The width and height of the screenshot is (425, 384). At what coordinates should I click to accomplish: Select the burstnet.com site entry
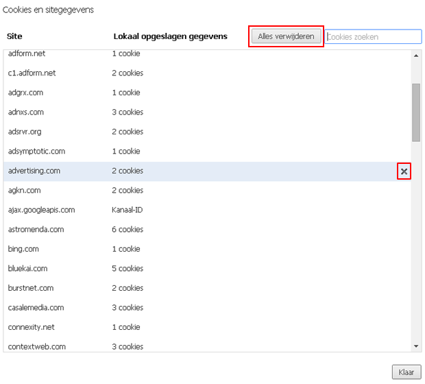pos(31,288)
